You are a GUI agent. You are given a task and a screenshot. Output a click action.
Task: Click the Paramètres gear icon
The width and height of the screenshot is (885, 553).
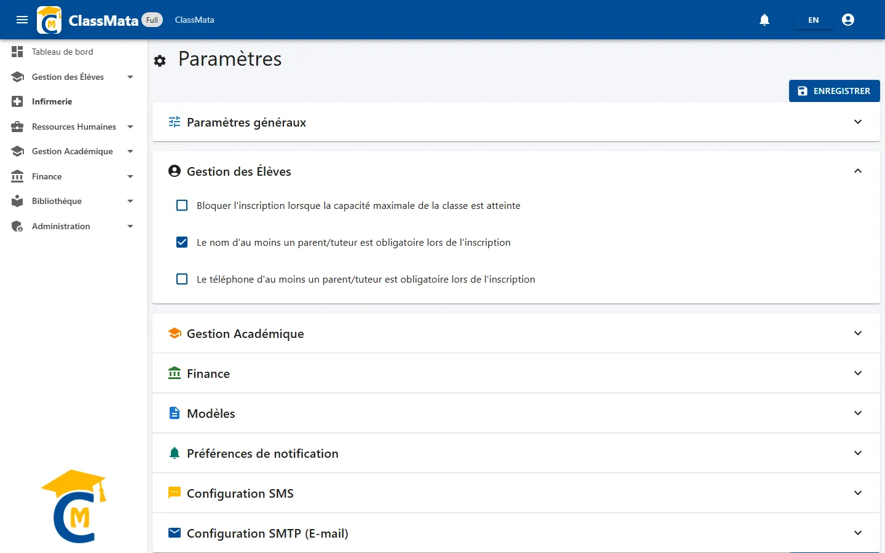[x=160, y=61]
